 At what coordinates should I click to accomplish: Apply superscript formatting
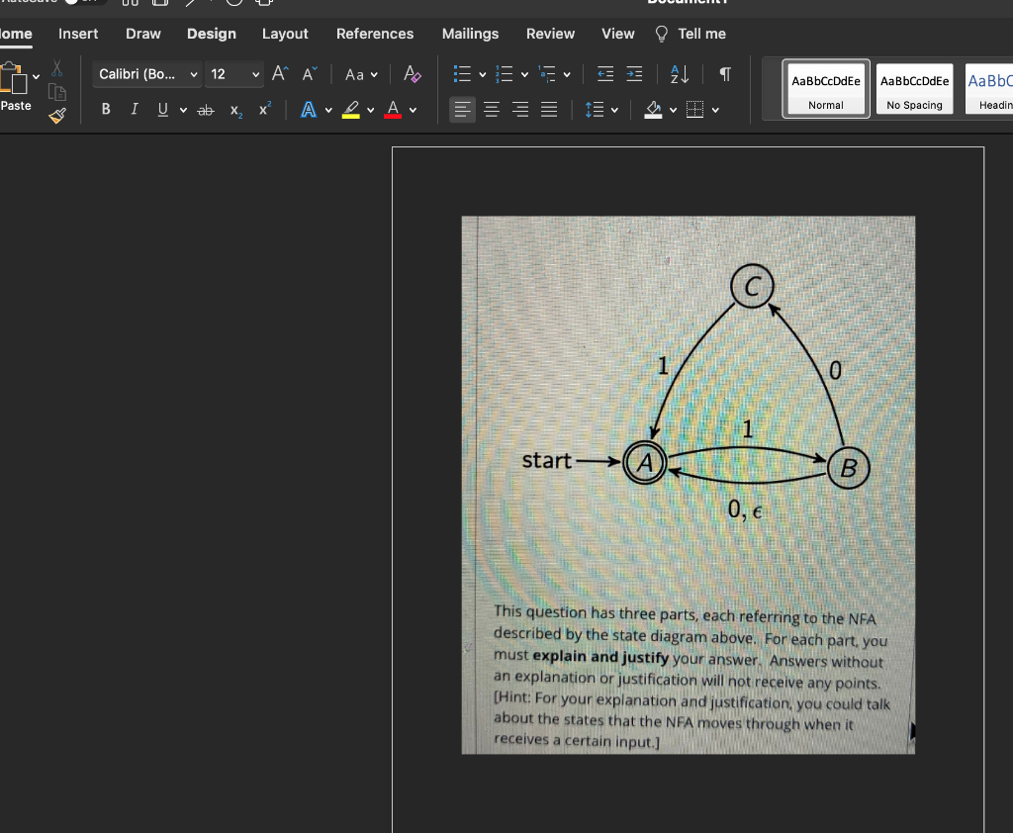(x=263, y=109)
